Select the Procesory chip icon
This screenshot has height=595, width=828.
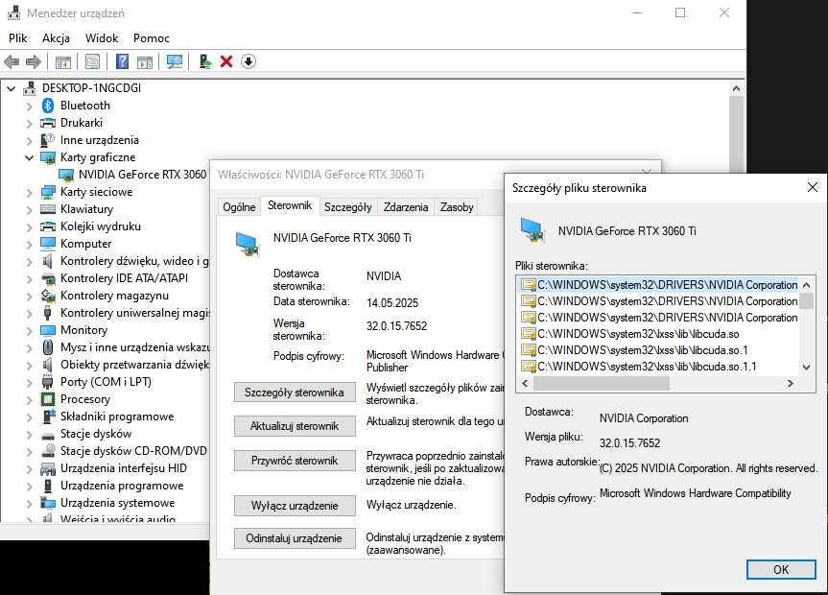48,399
